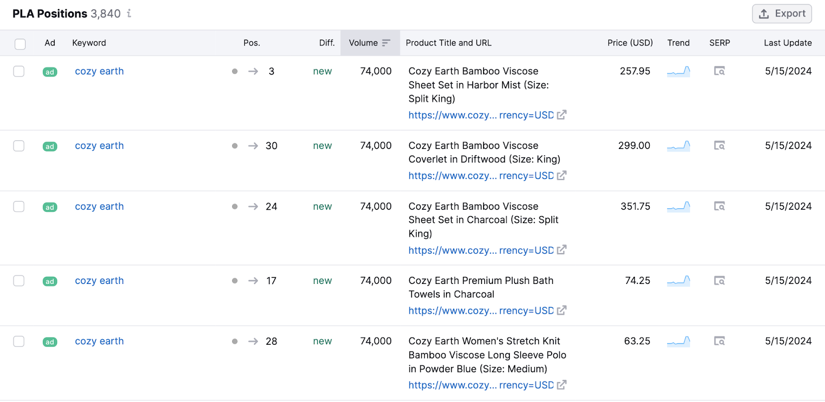Click the trend chart for the 257.95 product
The height and width of the screenshot is (402, 825).
(678, 71)
